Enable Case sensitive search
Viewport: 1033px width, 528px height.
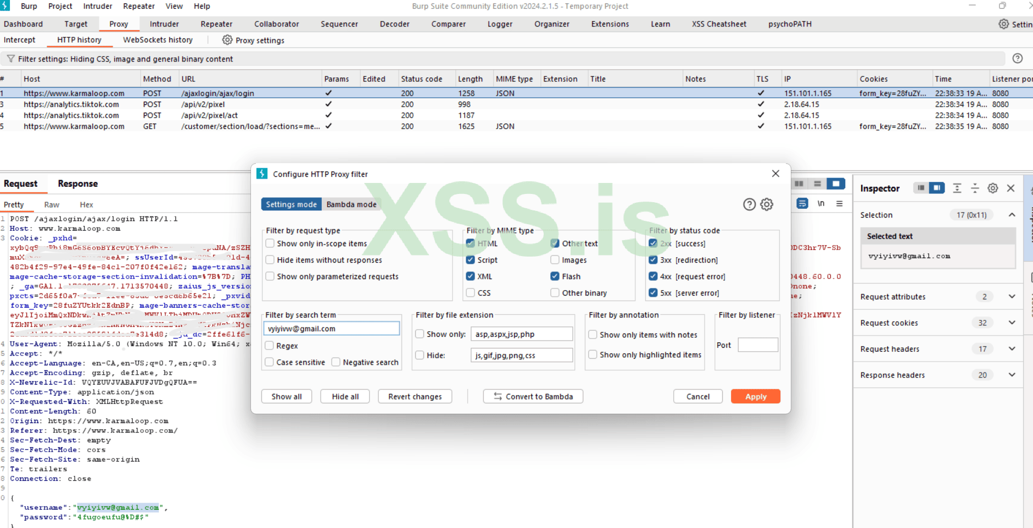click(269, 362)
